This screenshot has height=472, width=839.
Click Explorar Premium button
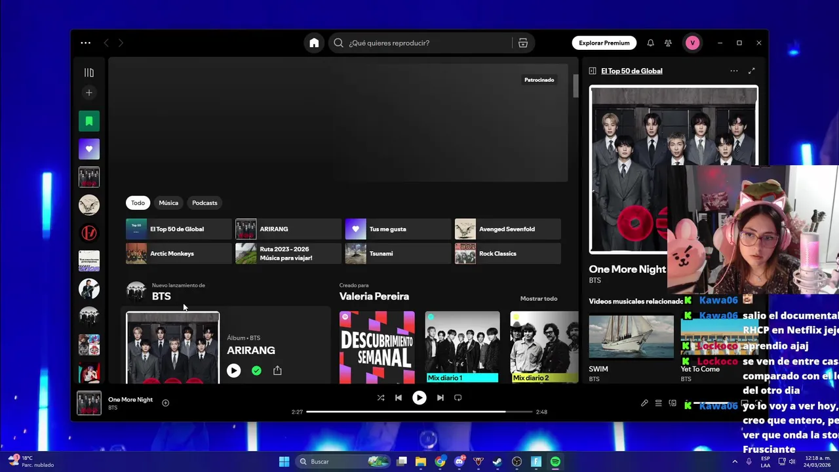[x=604, y=43]
